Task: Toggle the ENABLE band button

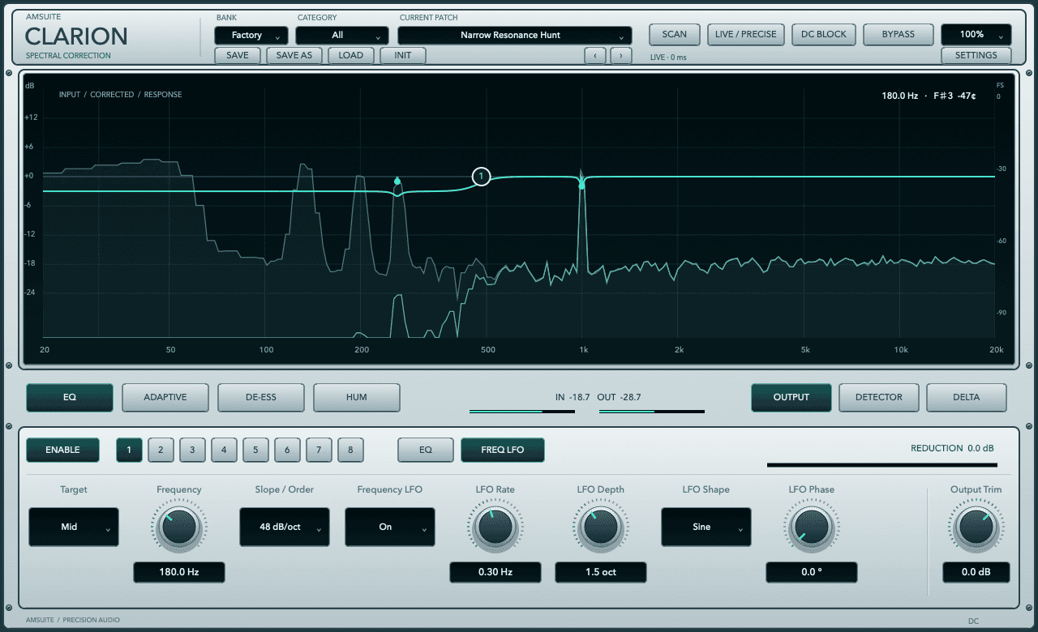Action: [x=62, y=450]
